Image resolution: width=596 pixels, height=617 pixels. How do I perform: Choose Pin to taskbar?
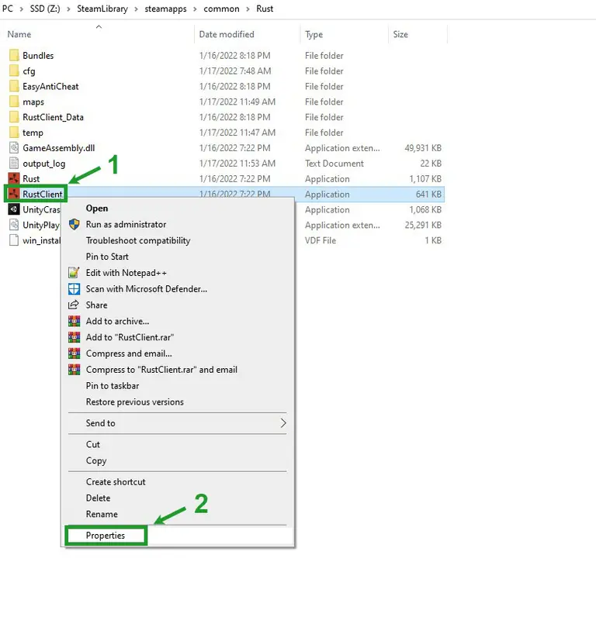pos(113,386)
